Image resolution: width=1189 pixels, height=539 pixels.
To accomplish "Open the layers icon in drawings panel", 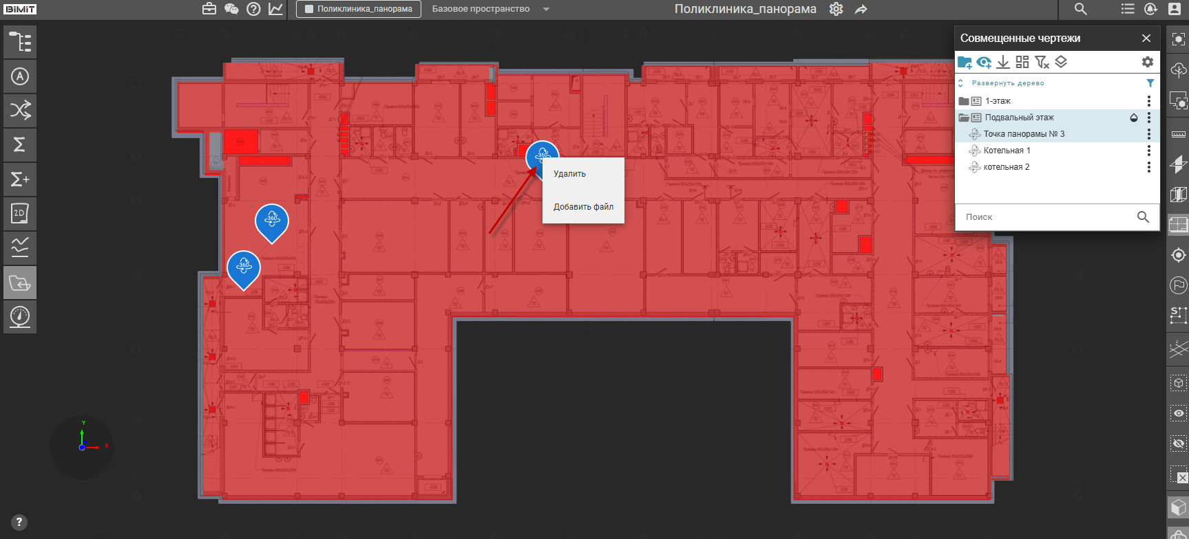I will pyautogui.click(x=1061, y=63).
